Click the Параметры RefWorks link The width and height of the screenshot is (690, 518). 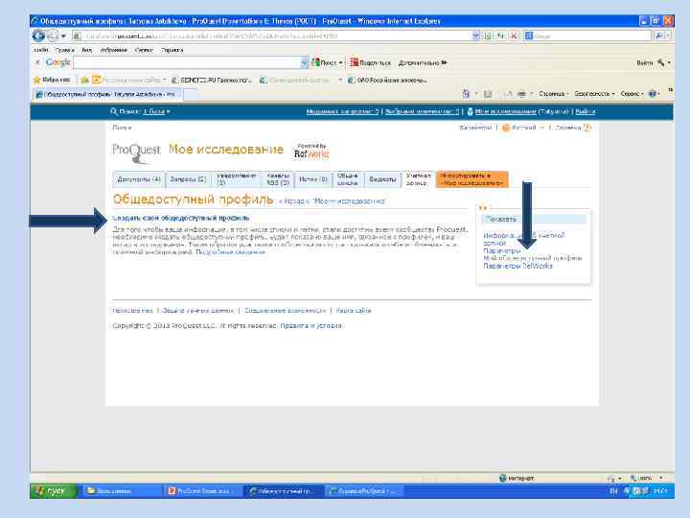click(x=517, y=266)
